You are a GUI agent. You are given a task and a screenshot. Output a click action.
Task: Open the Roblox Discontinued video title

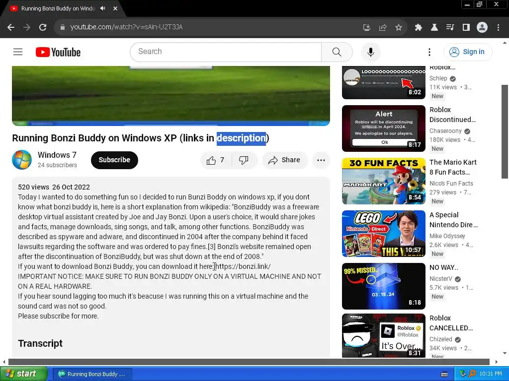click(452, 115)
